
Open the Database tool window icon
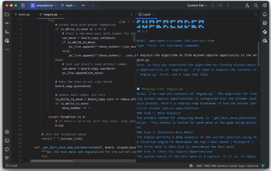click(x=265, y=23)
